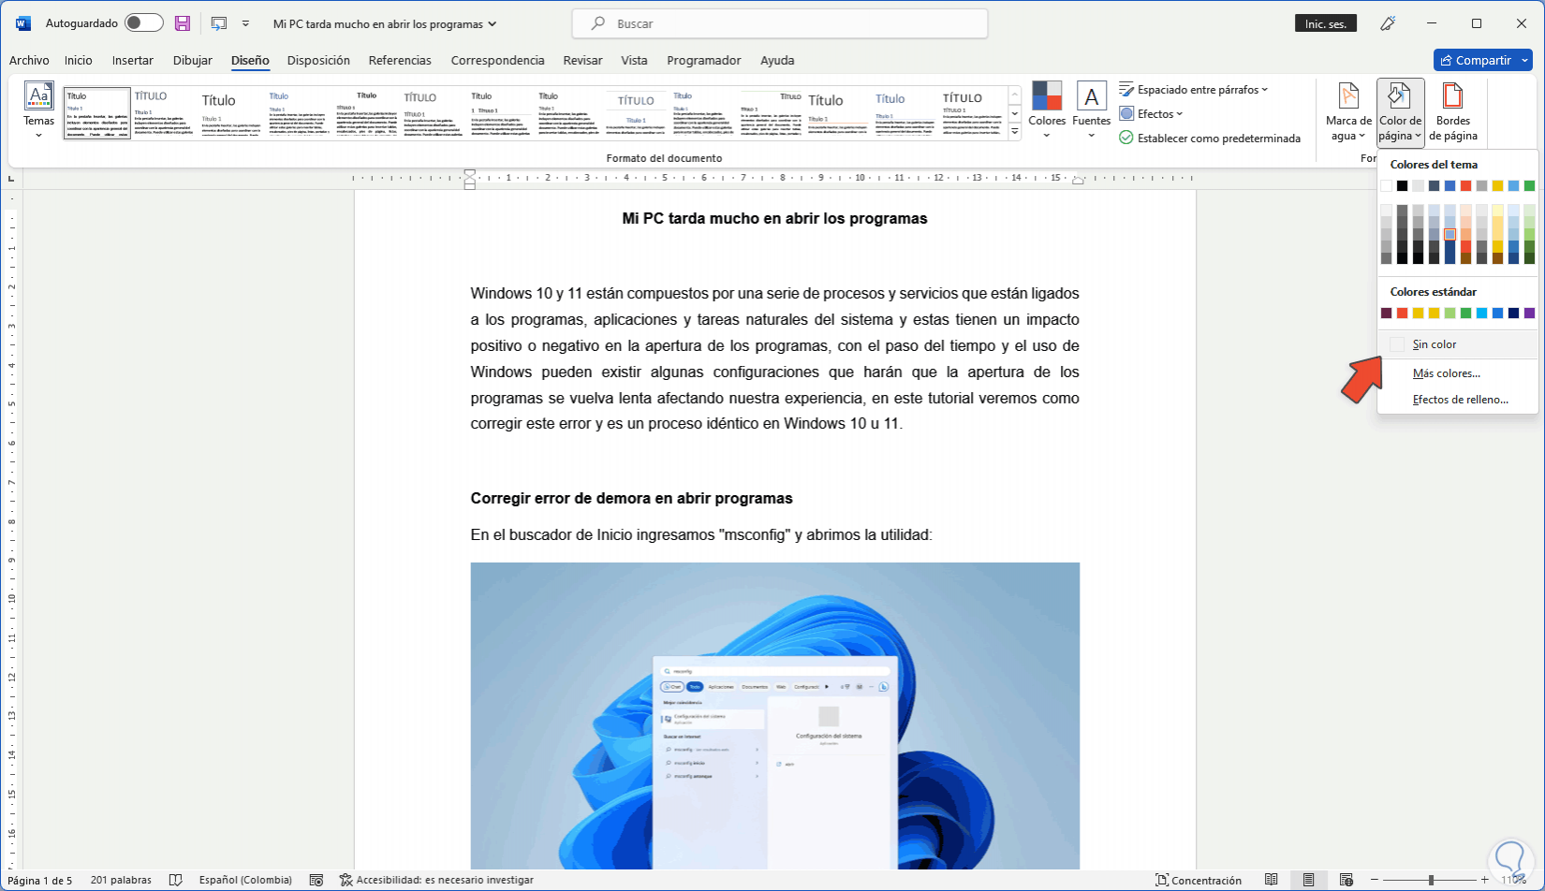1545x891 pixels.
Task: Expand the document format gallery with More arrow
Action: coord(1015,132)
